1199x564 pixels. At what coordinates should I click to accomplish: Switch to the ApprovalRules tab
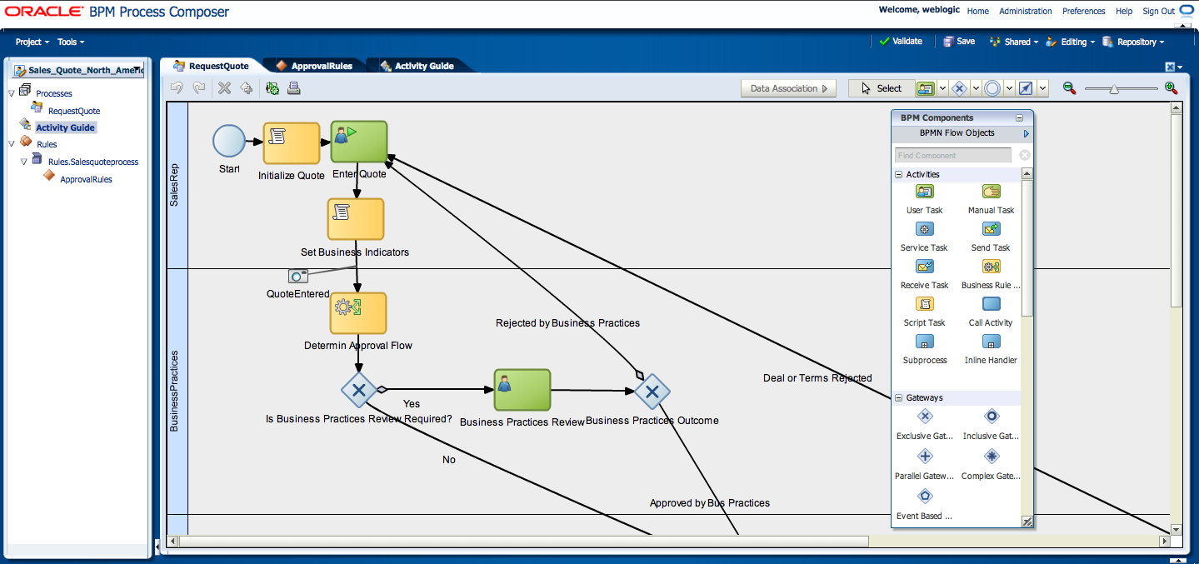pyautogui.click(x=321, y=66)
